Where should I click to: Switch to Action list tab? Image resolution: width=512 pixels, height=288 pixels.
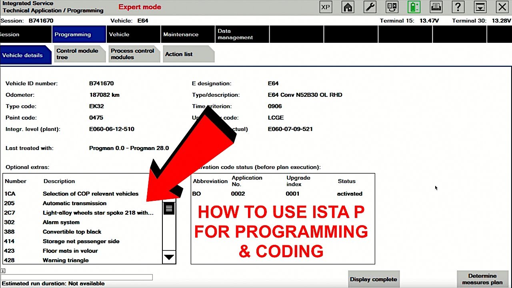coord(188,54)
